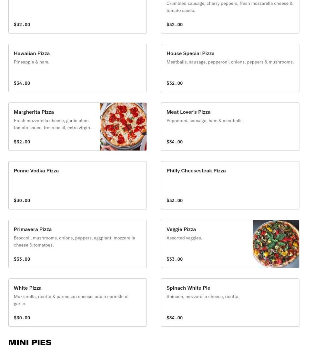313x349 pixels.
Task: Click the $33.00 price under Philly Cheesesteak Pizza
Action: point(175,200)
